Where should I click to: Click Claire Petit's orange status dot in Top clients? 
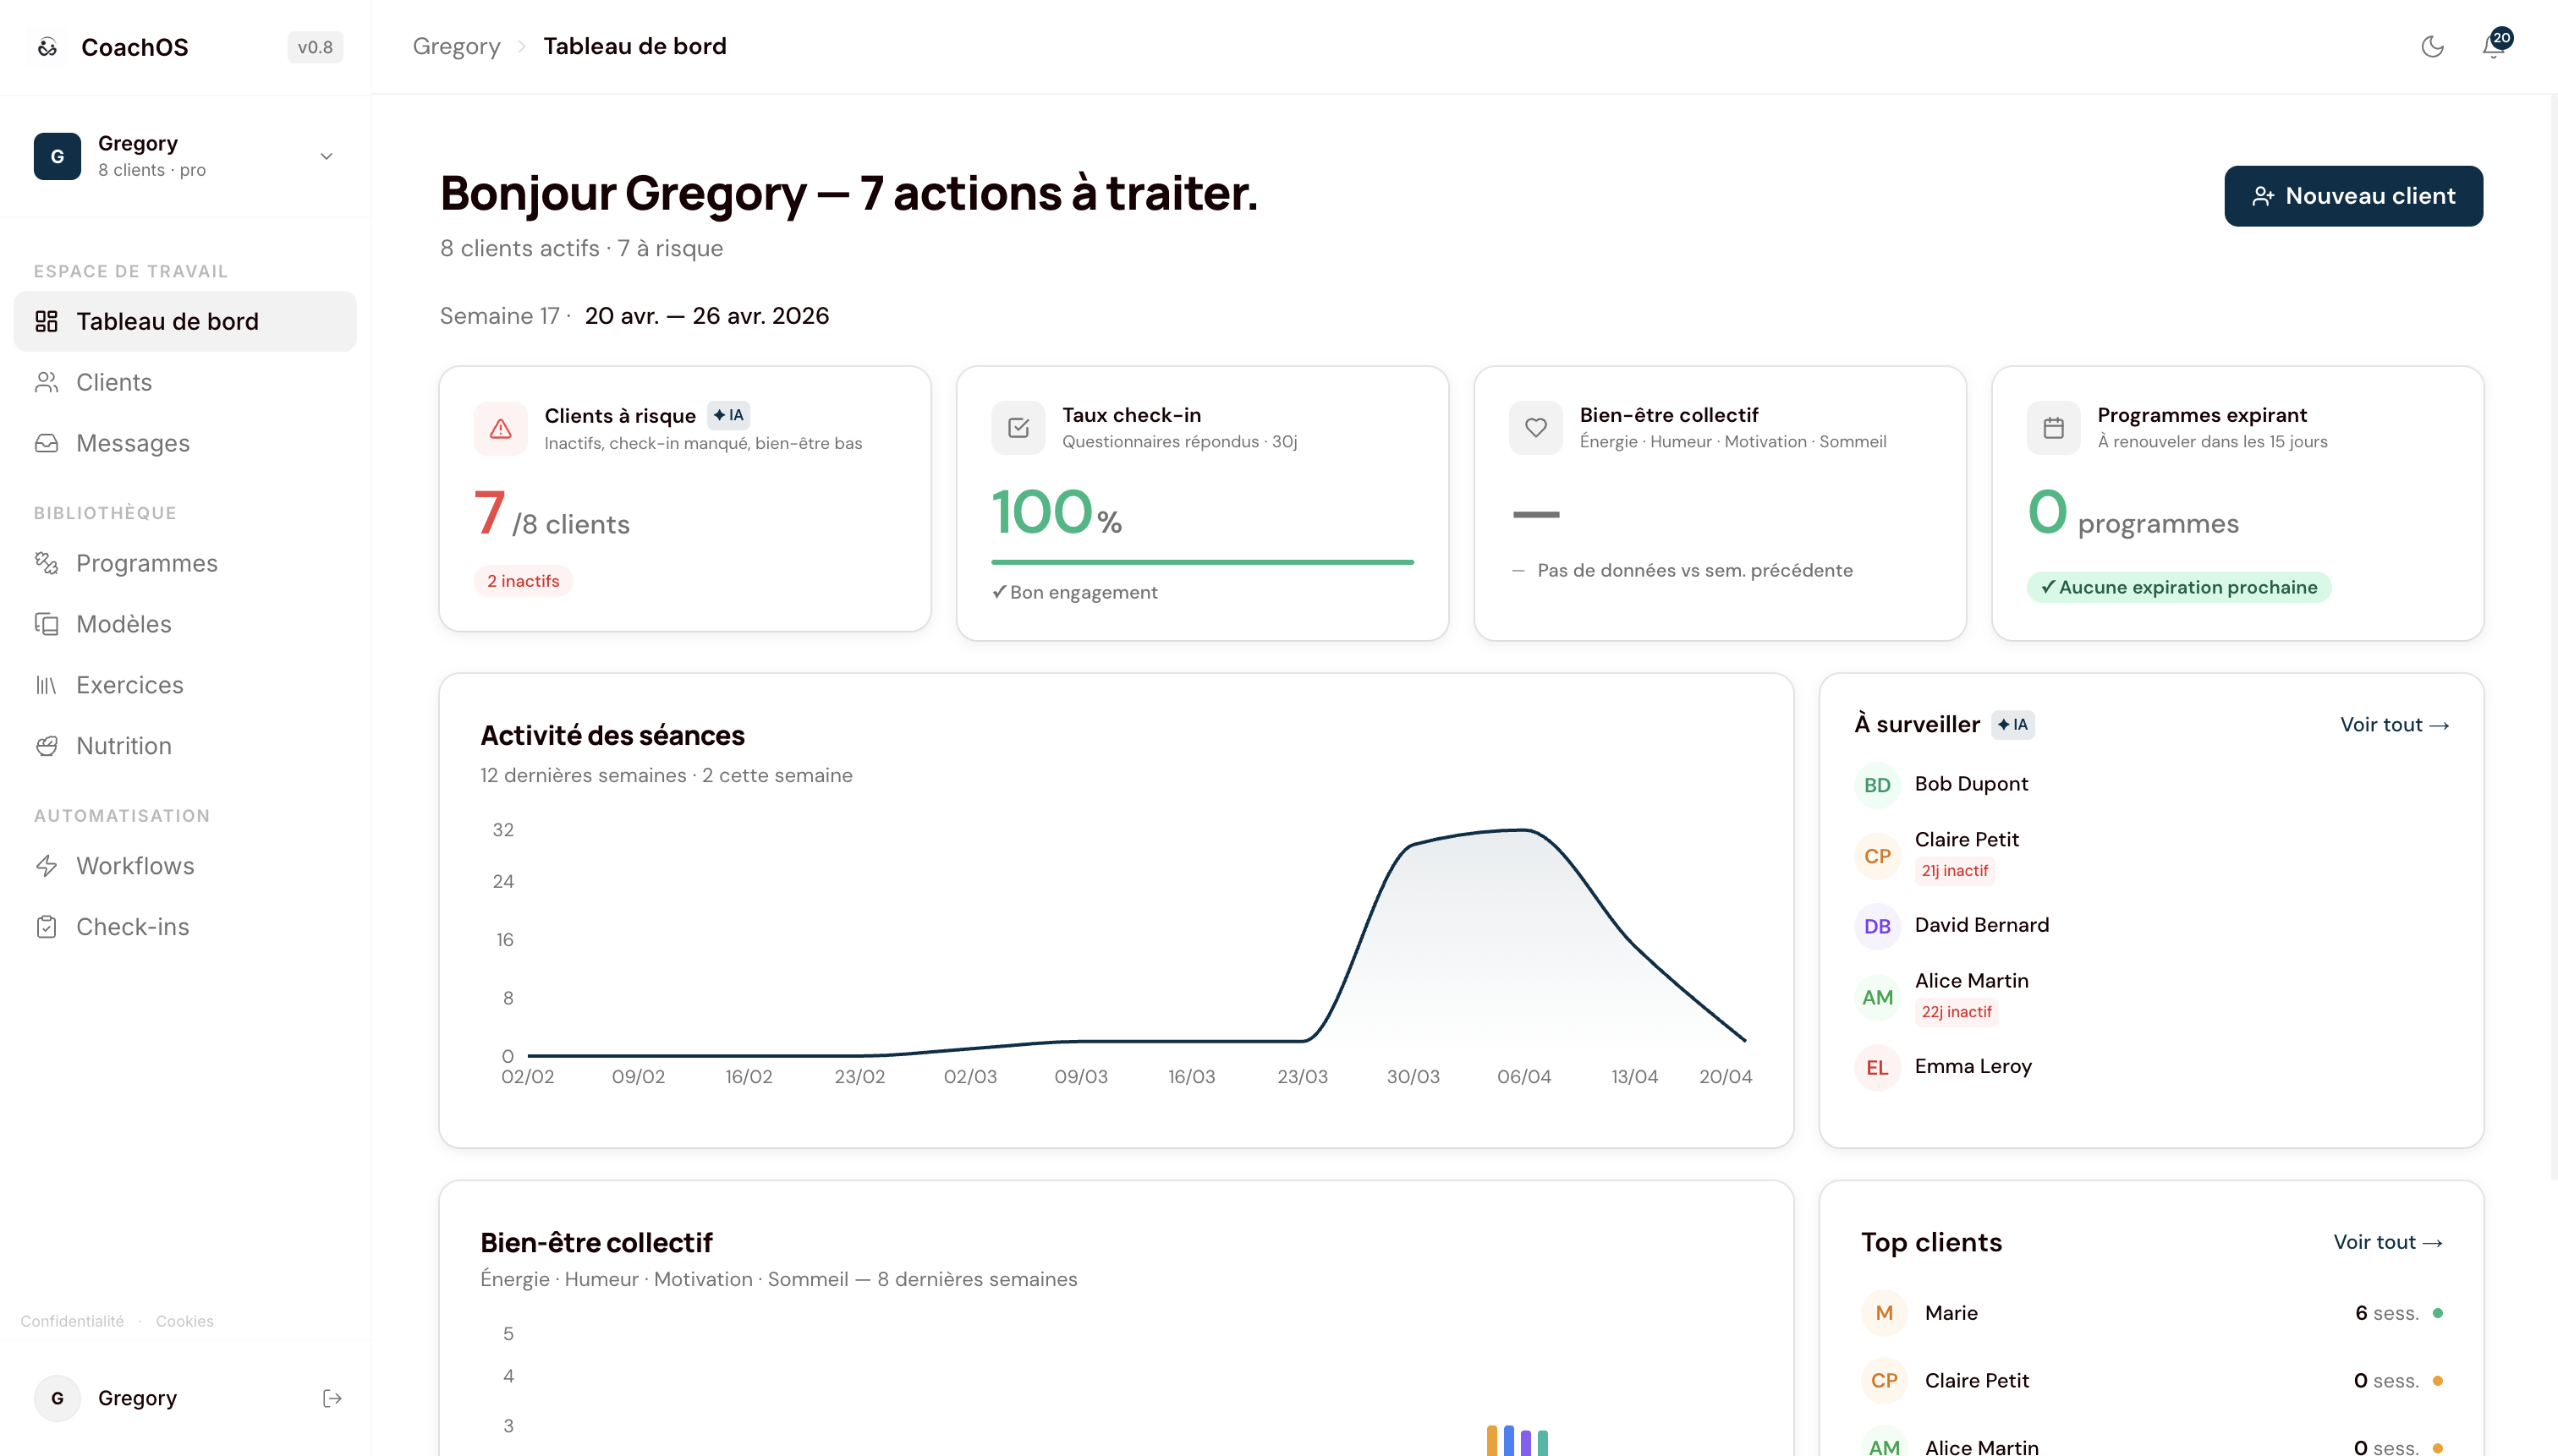[x=2438, y=1381]
